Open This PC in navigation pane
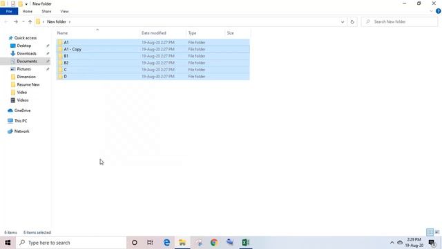Screen dimensions: 442x249 click(21, 121)
